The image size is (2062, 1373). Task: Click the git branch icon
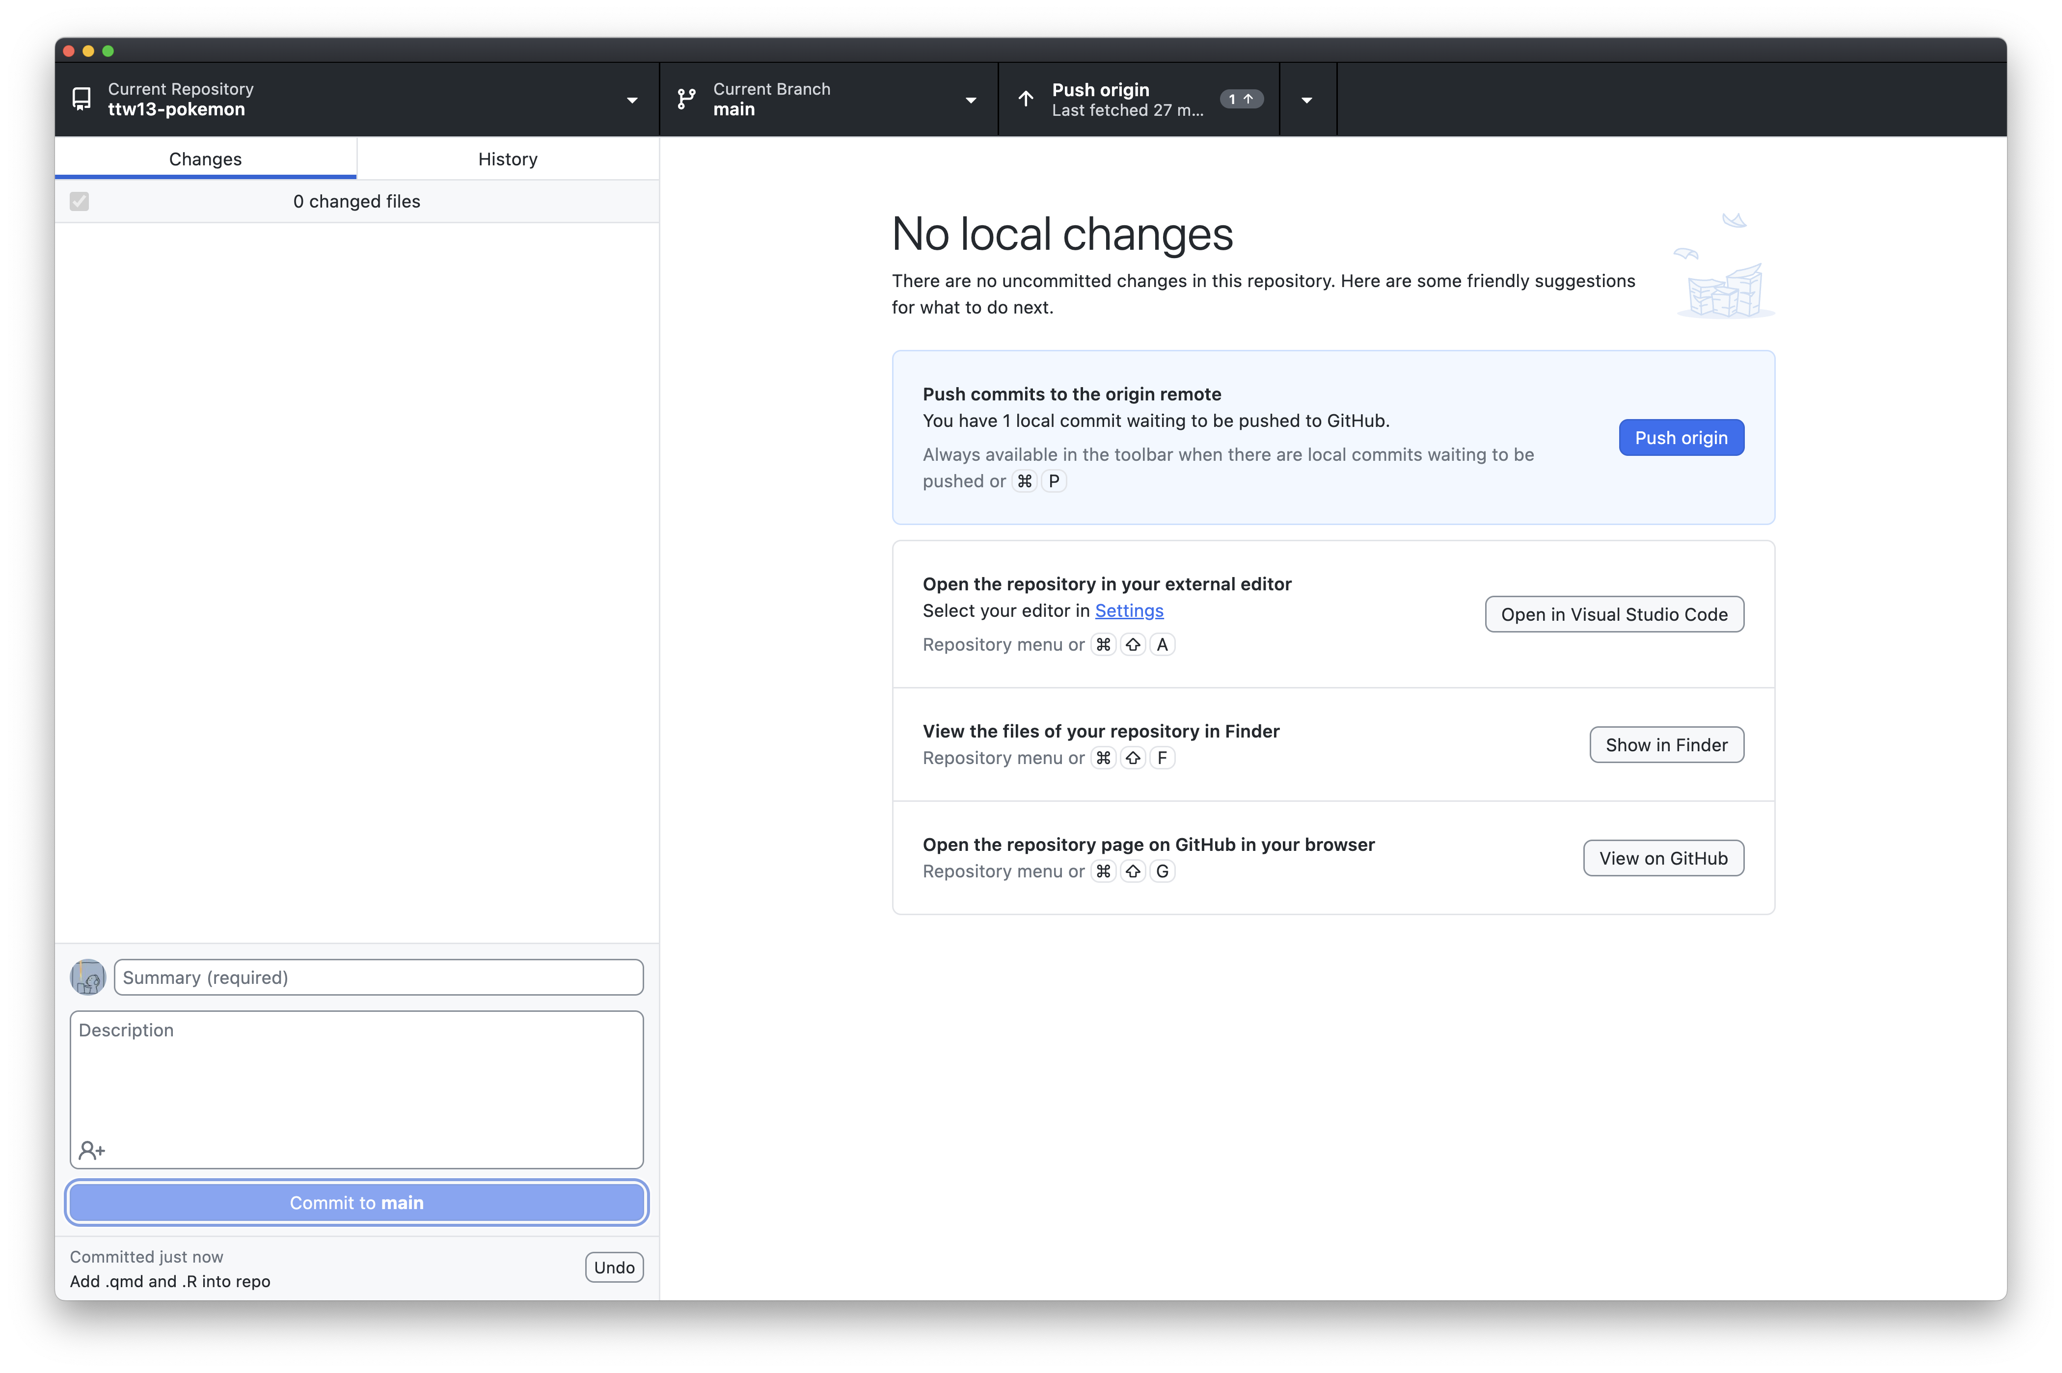coord(687,99)
